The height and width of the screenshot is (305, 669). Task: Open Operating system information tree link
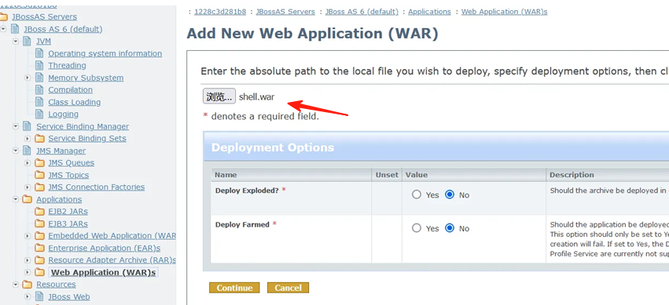coord(105,53)
